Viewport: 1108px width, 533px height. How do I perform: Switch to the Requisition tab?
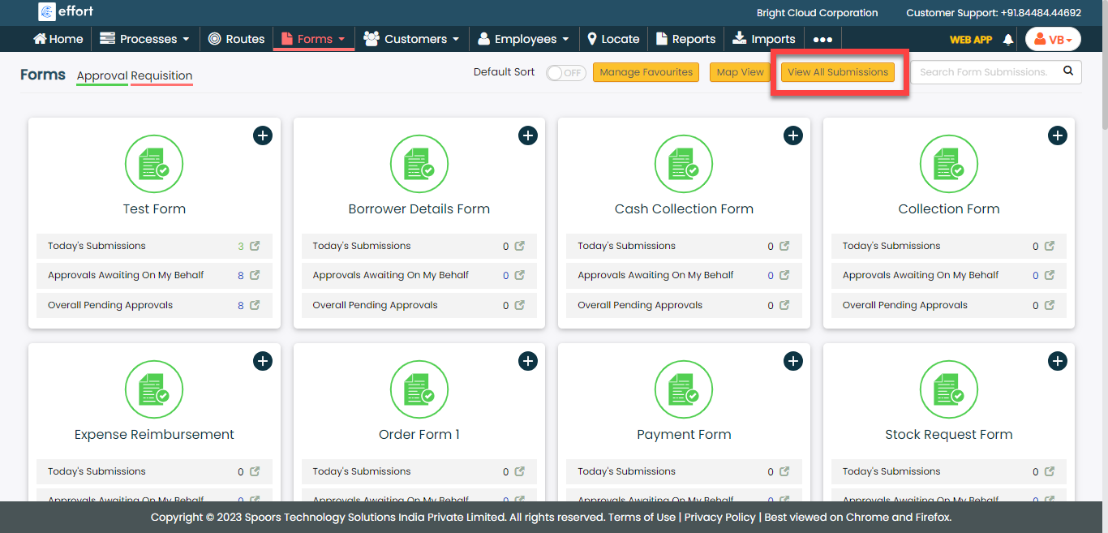(161, 75)
